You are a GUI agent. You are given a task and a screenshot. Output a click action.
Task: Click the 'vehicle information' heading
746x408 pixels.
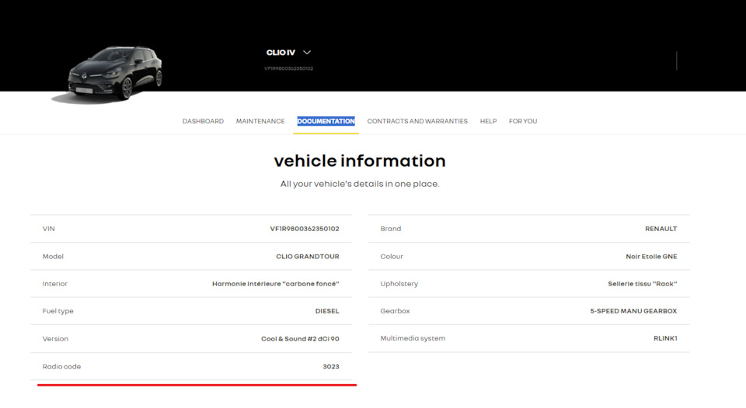(360, 161)
